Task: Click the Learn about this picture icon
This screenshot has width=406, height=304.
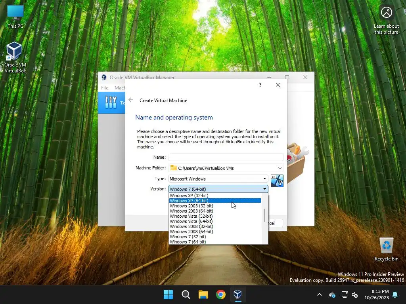Action: (x=386, y=20)
